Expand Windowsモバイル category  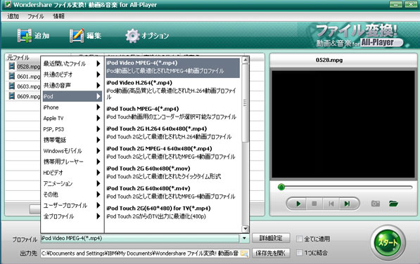[x=72, y=151]
